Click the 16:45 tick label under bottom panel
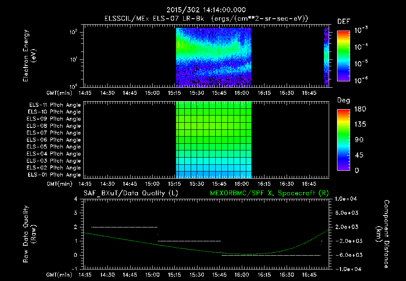The image size is (406, 281). pos(309,275)
